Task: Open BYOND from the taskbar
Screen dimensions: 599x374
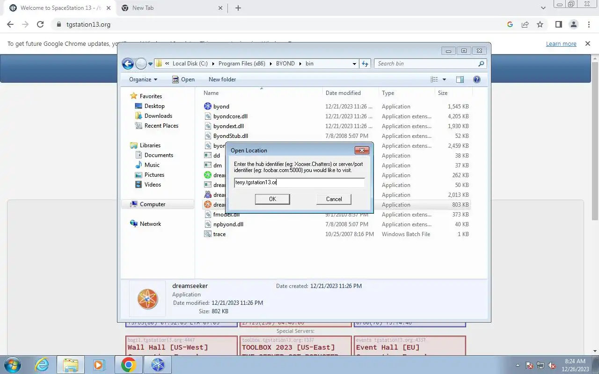Action: [x=158, y=365]
